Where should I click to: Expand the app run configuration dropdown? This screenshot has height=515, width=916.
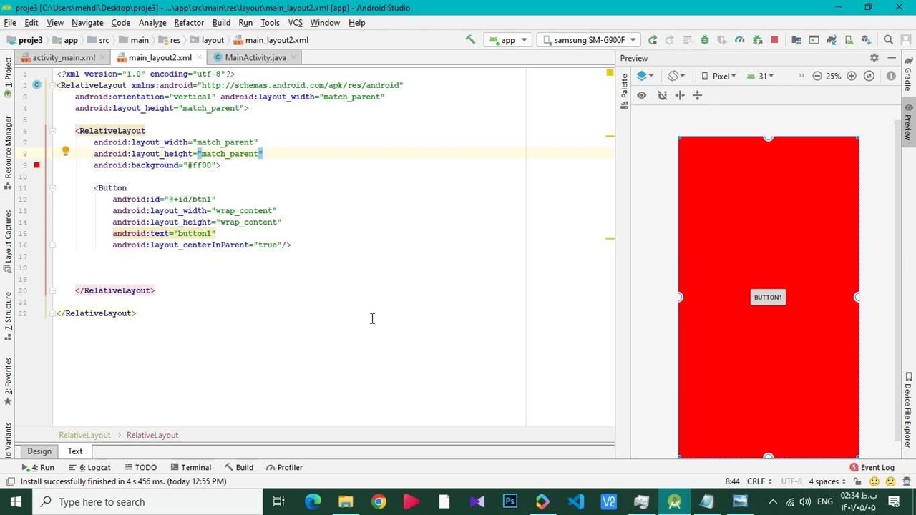(x=508, y=40)
